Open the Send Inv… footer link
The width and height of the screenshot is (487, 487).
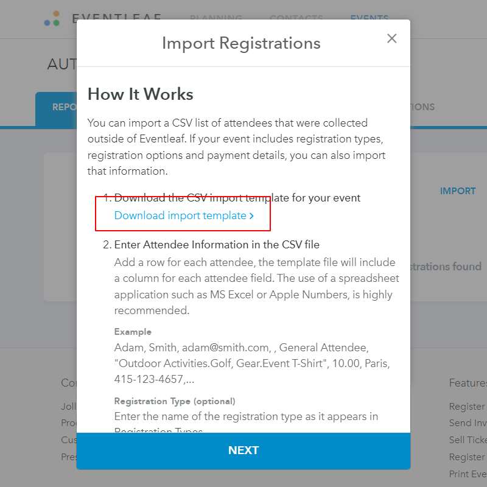pos(468,422)
